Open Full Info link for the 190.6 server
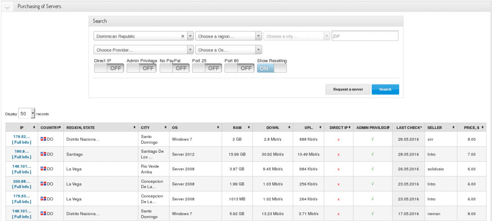492x221 pixels. coord(22,157)
